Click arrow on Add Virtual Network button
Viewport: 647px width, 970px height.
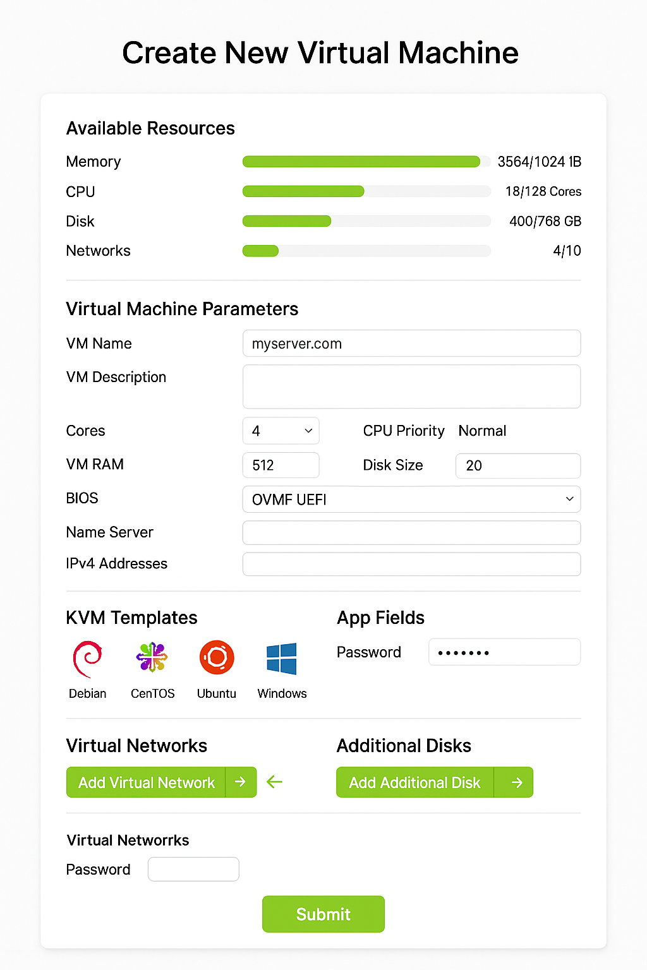241,782
